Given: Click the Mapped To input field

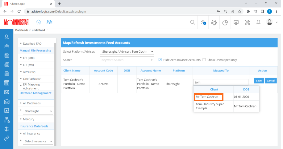Looking at the screenshot, I should point(221,82).
